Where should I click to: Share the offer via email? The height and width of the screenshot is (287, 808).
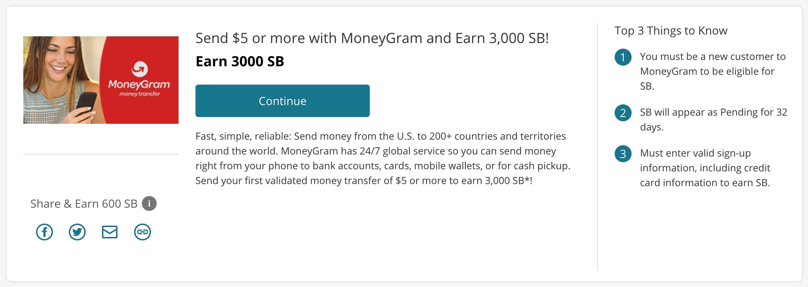pos(109,232)
